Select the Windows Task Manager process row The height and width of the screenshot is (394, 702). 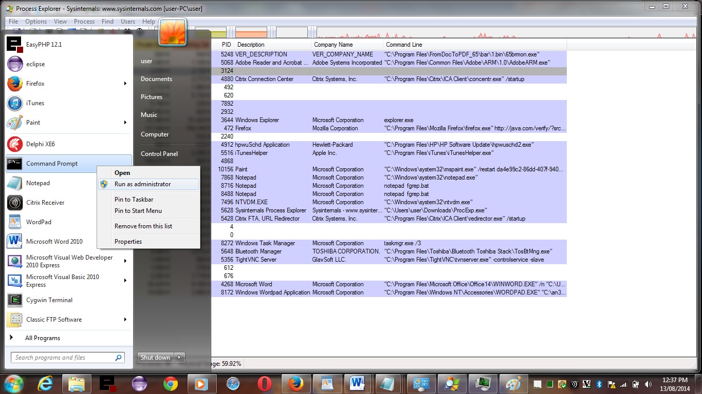click(389, 243)
